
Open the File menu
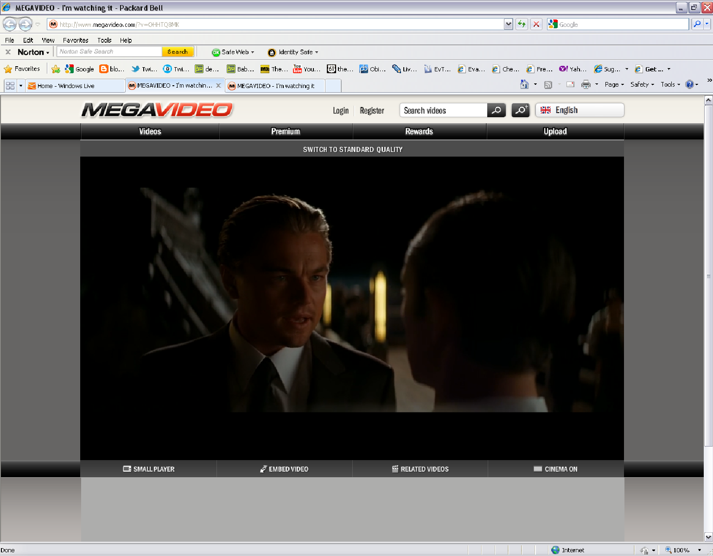pyautogui.click(x=10, y=40)
